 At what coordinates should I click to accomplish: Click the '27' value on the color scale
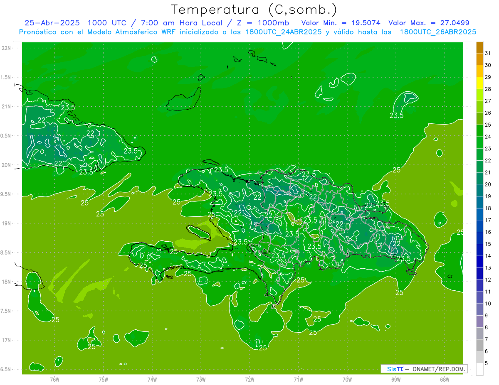tap(488, 101)
